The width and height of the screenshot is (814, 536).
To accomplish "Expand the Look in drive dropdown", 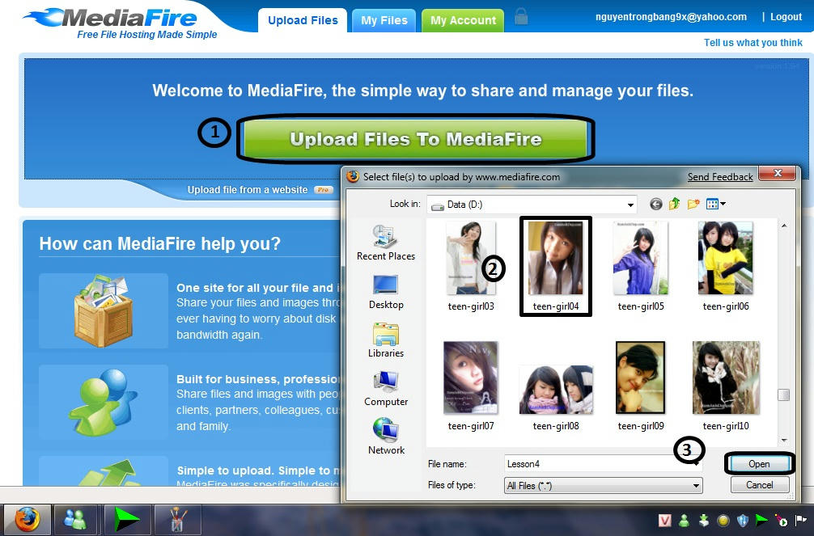I will (630, 205).
